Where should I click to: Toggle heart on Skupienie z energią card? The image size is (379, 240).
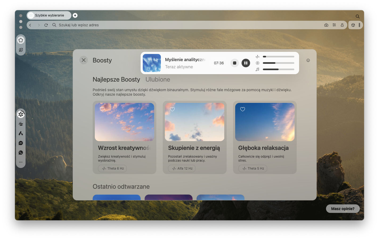tap(172, 109)
